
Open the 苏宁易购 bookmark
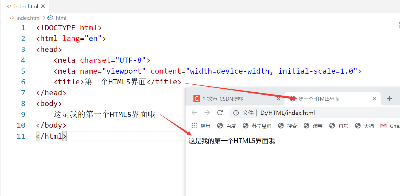tap(257, 126)
